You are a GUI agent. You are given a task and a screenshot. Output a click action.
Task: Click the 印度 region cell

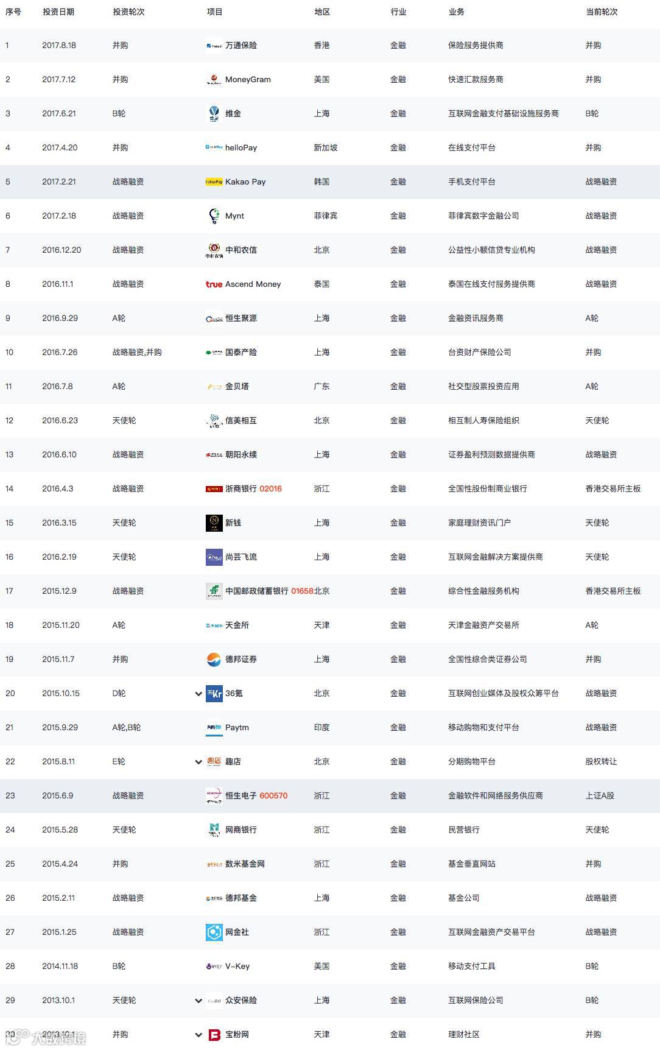pyautogui.click(x=321, y=728)
